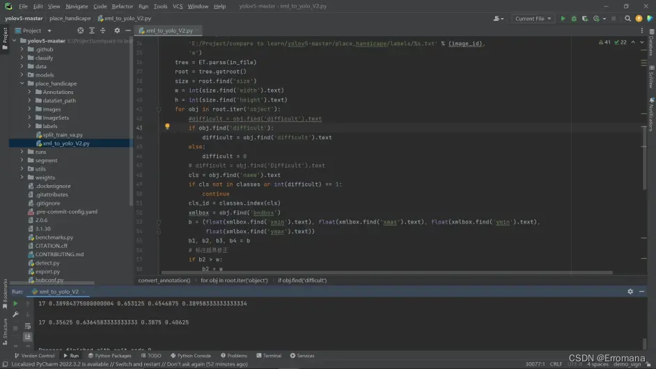Minimize the Run tool window

point(642,292)
